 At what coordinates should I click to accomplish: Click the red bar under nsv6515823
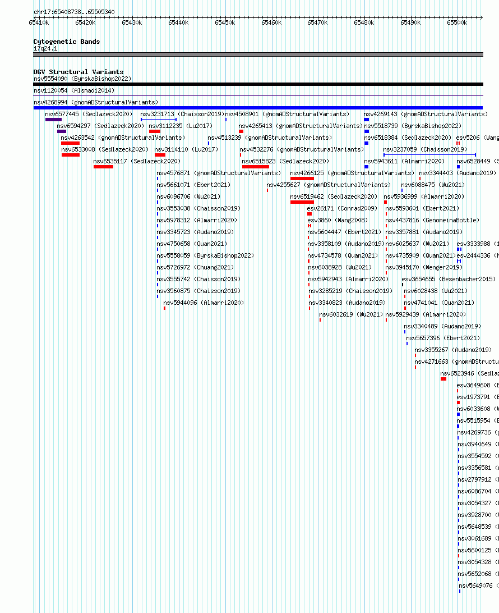(x=256, y=167)
